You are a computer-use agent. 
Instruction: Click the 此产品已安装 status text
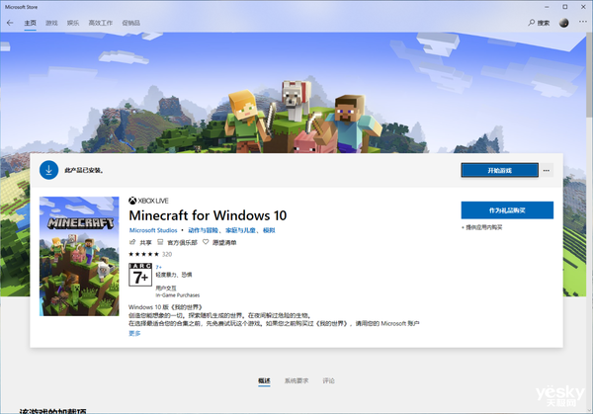click(84, 171)
